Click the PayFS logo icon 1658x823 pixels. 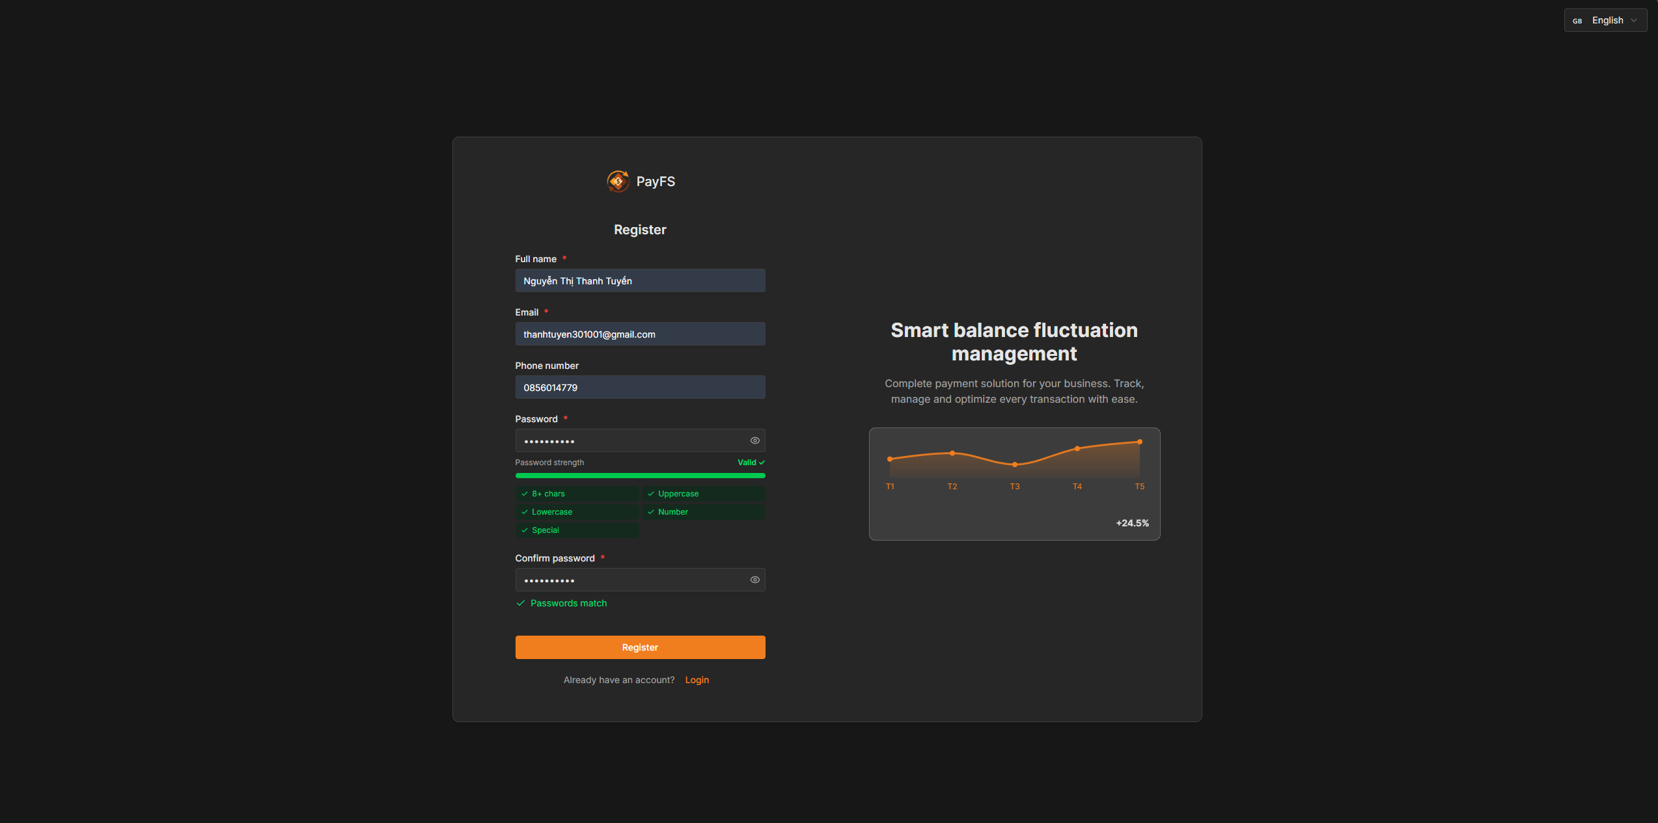(x=618, y=182)
